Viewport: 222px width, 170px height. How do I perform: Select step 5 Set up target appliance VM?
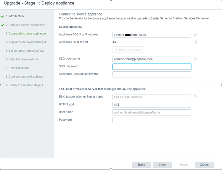25,51
